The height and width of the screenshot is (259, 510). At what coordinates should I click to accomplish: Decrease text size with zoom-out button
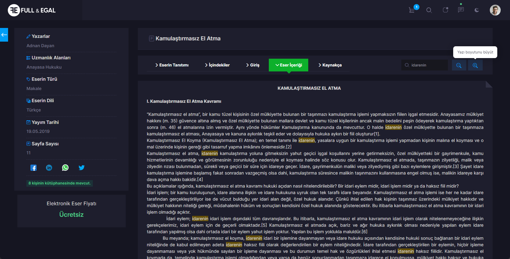pos(459,65)
